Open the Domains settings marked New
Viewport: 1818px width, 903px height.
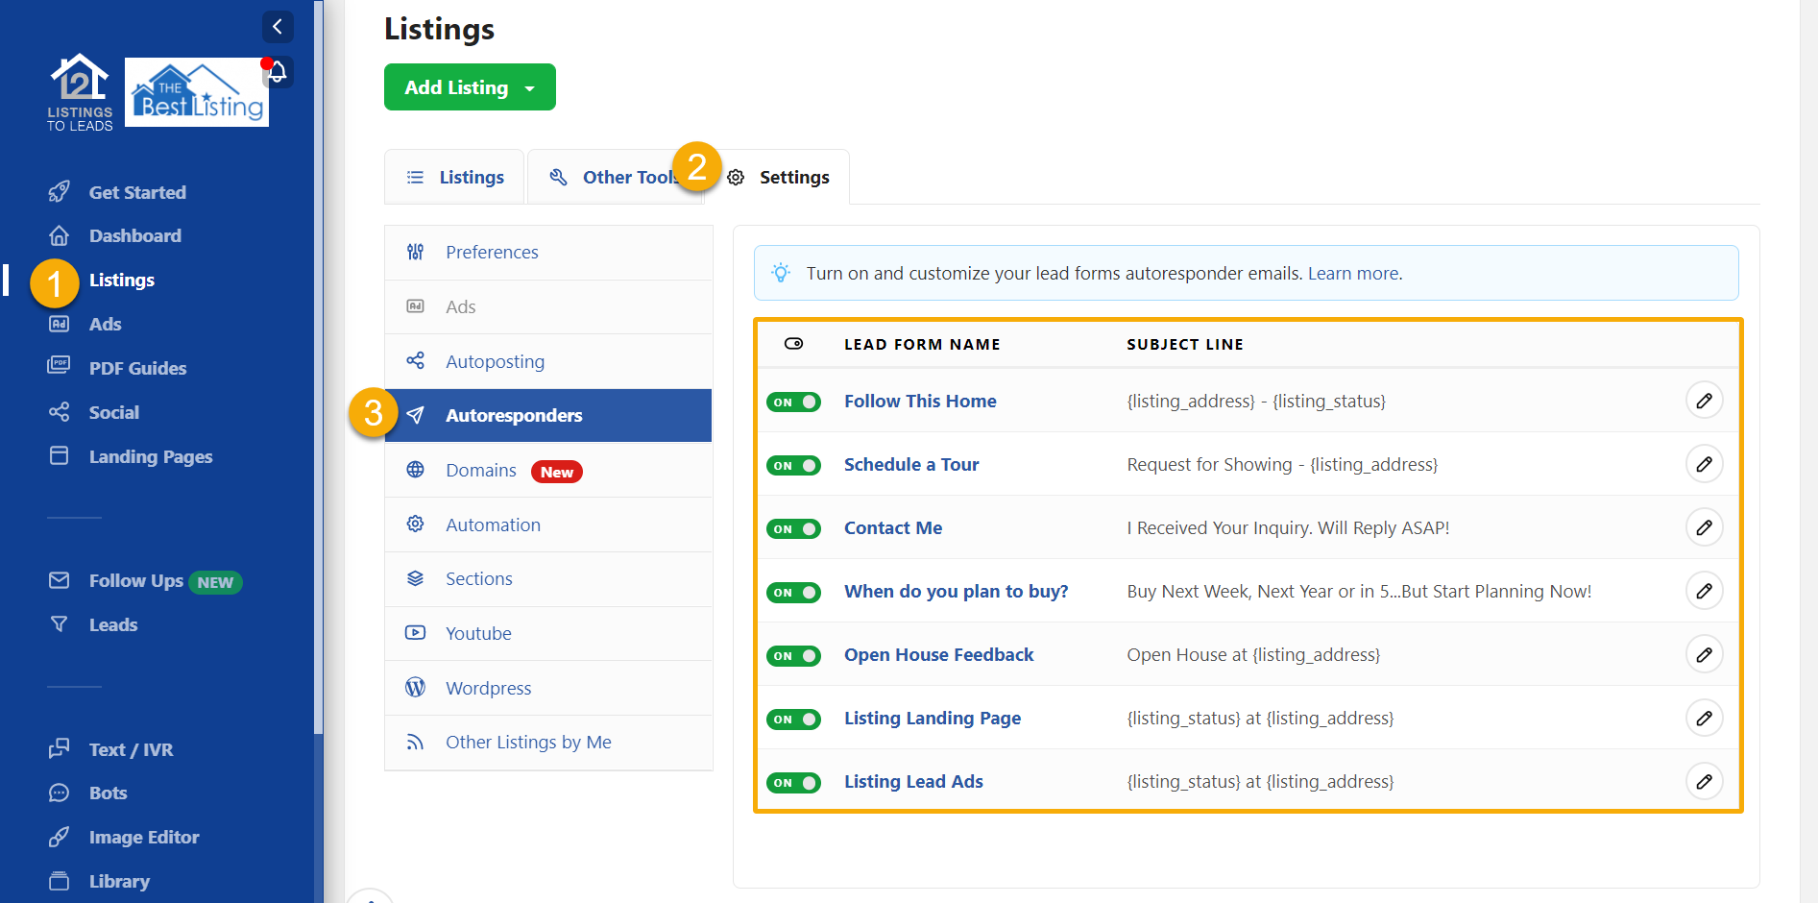pos(481,470)
